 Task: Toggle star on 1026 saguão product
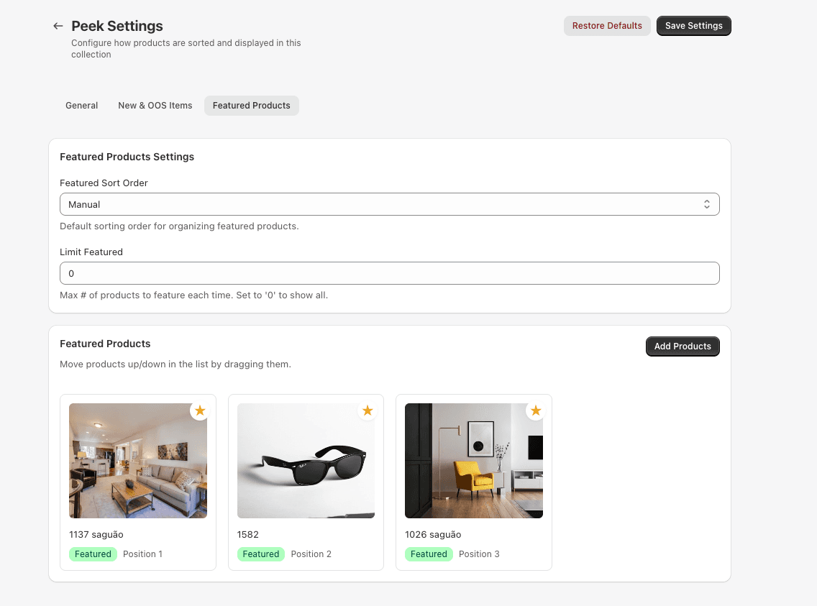535,410
